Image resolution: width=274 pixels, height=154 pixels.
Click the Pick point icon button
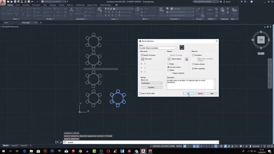click(143, 59)
